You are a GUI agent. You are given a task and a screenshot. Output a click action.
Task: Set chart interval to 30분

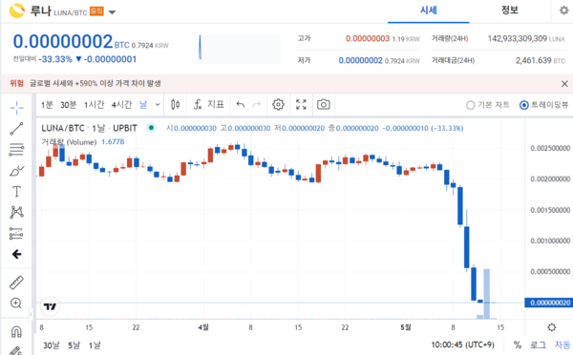[x=69, y=105]
